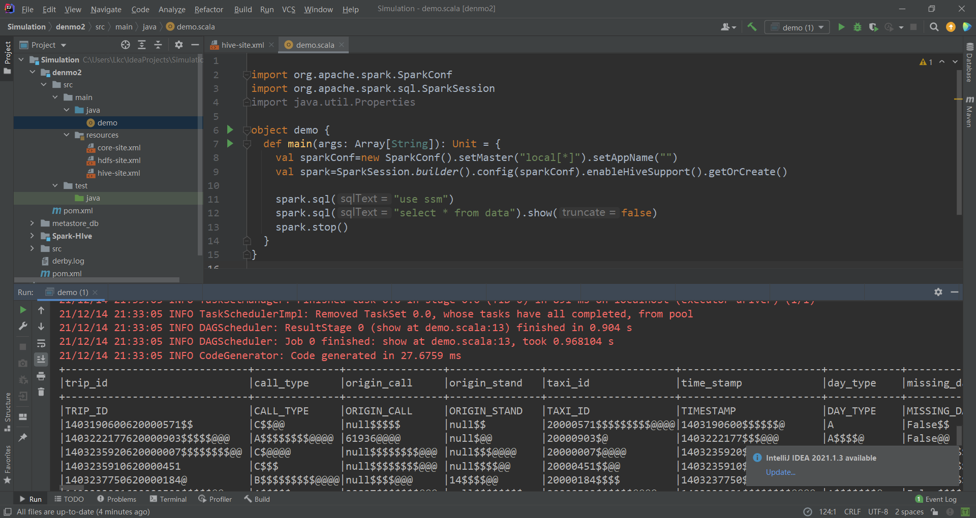
Task: Collapse all nodes in Project panel
Action: point(158,45)
